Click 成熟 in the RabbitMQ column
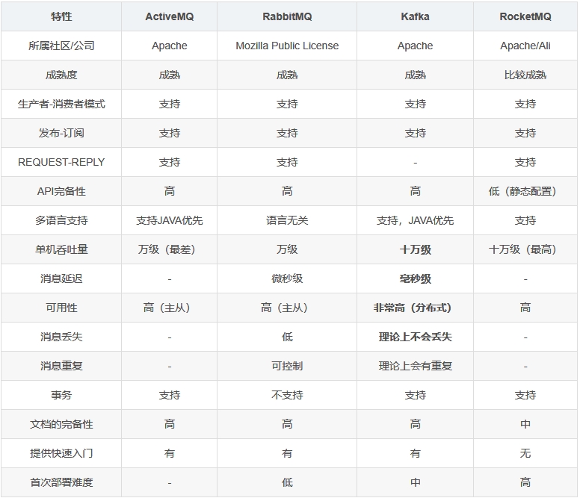 coord(287,75)
